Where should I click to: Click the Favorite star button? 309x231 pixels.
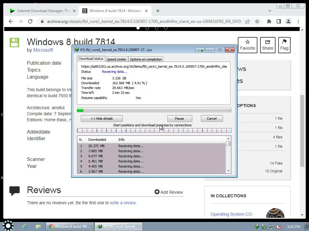click(247, 45)
